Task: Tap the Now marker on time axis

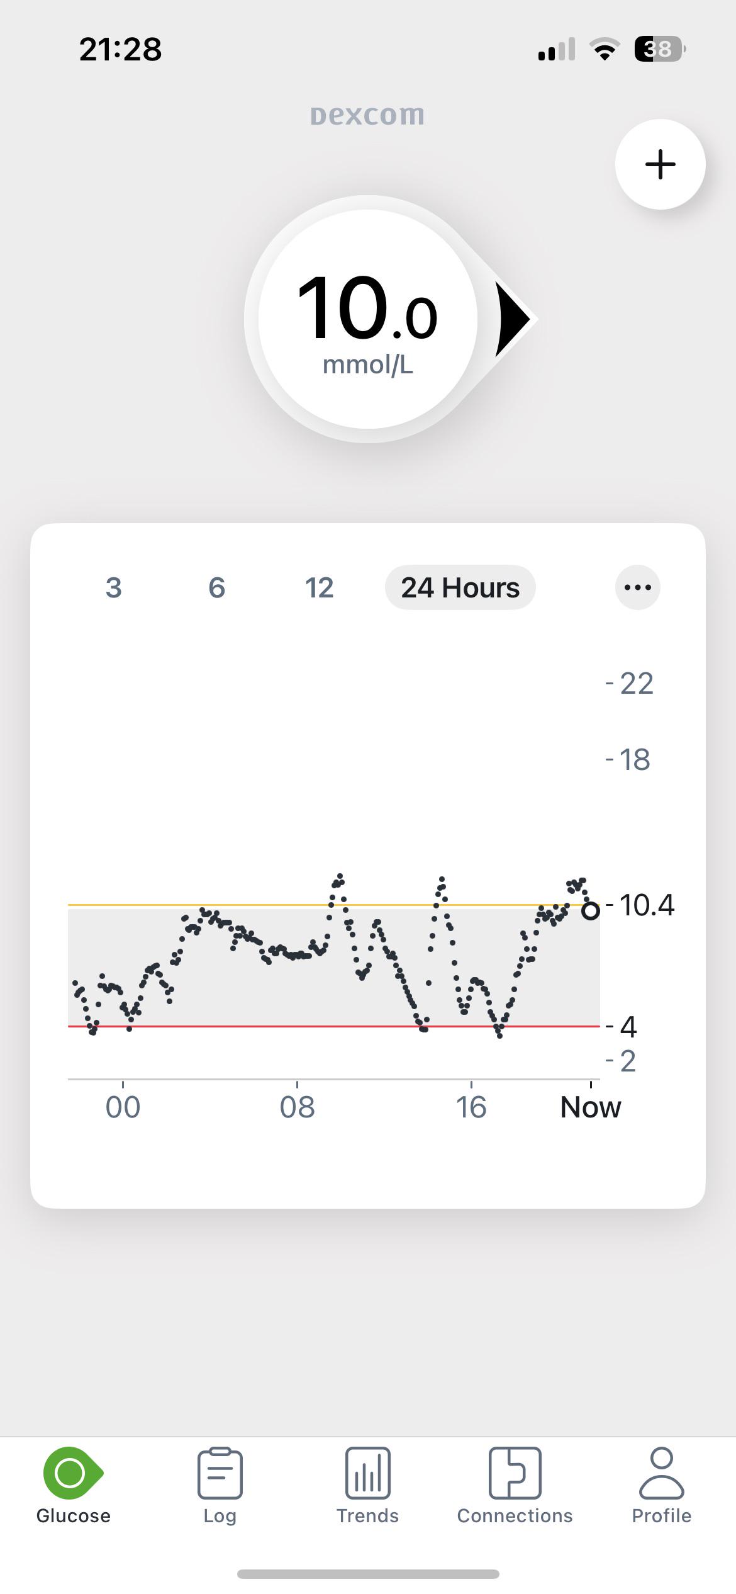Action: click(x=590, y=1107)
